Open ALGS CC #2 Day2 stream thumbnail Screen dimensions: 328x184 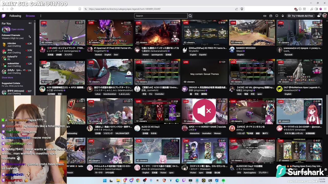tap(157, 111)
